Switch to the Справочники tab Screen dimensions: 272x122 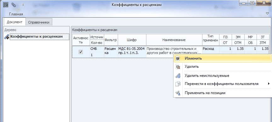[x=39, y=22]
